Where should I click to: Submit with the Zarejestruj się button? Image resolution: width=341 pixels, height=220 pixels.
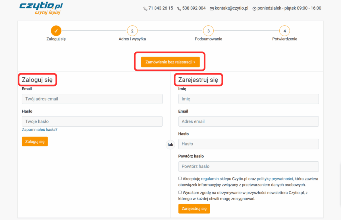tap(194, 209)
